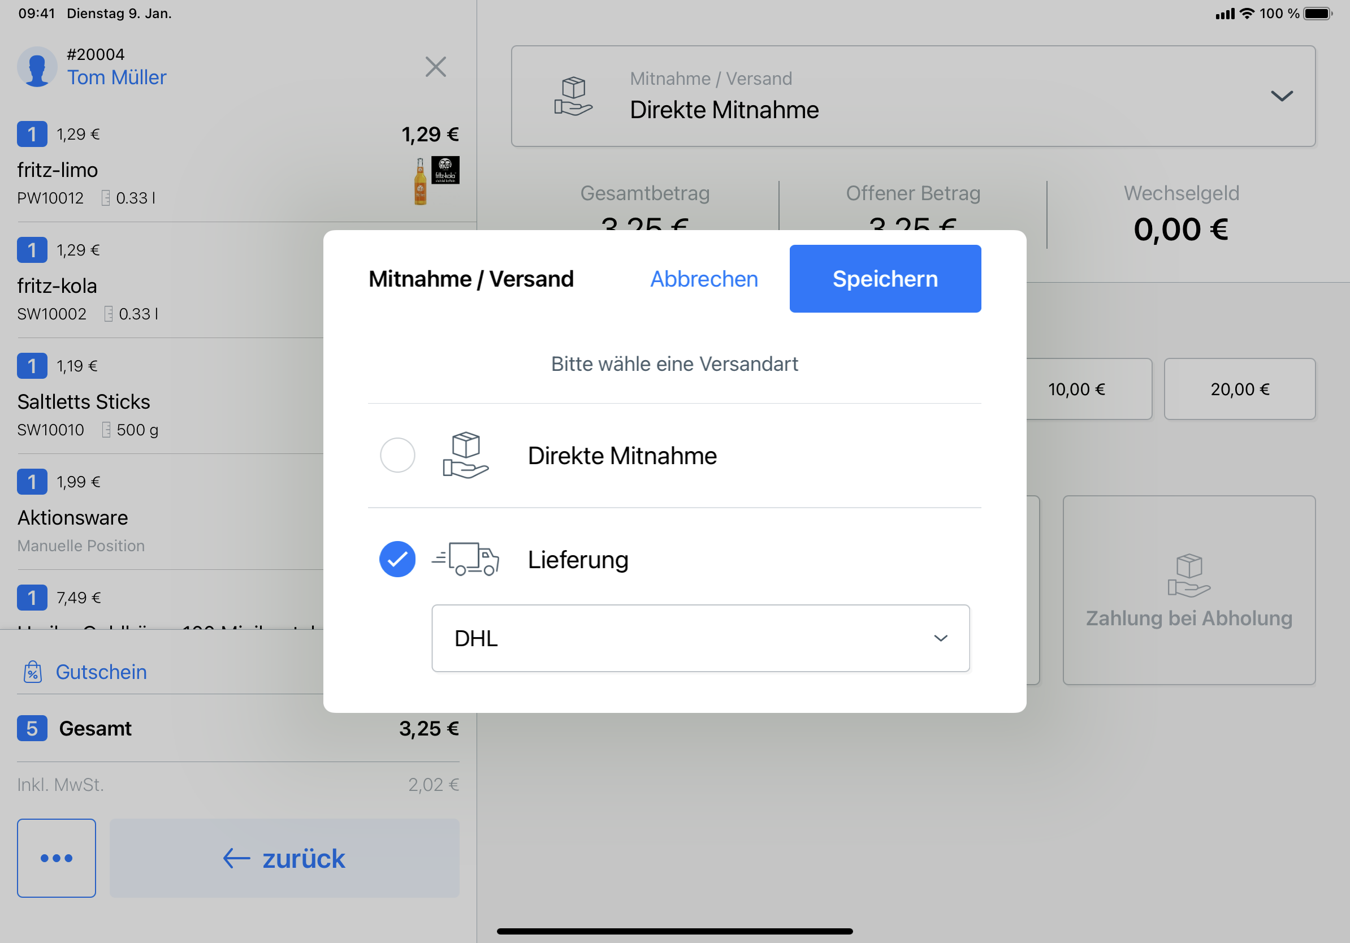Viewport: 1350px width, 943px height.
Task: Remove customer with the X icon
Action: (x=435, y=67)
